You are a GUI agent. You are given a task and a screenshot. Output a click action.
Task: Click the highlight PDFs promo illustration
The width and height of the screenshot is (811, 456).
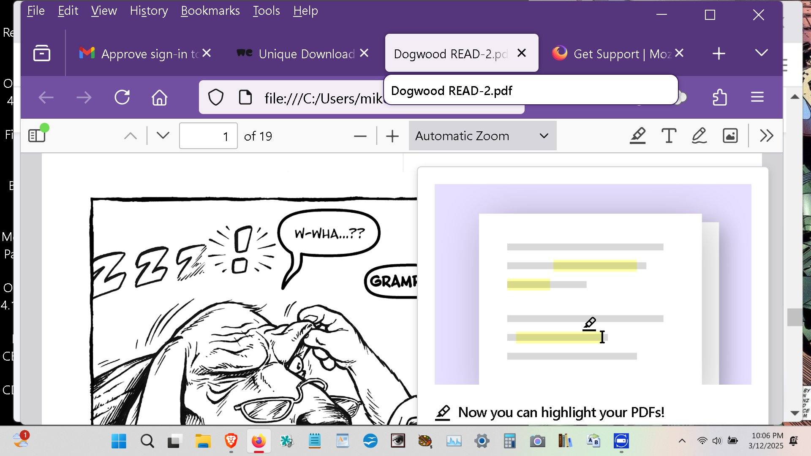[x=593, y=284]
